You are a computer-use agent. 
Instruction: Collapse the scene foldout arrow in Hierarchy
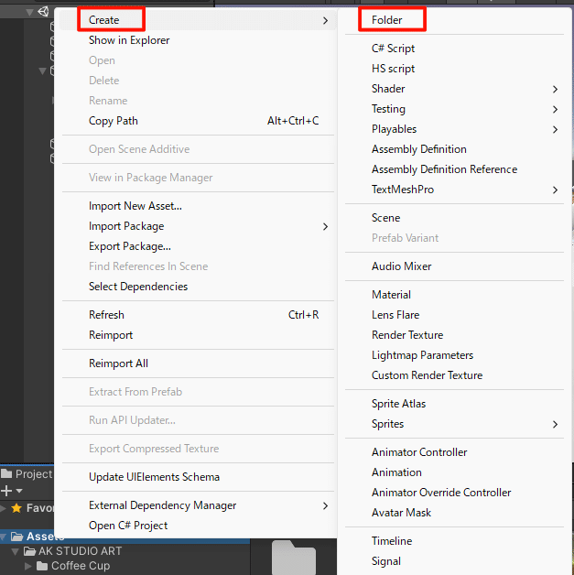(x=30, y=12)
